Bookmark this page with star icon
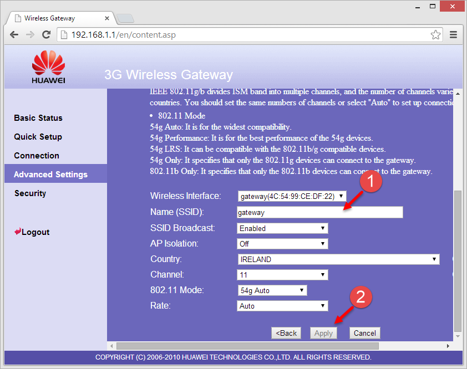 point(435,35)
